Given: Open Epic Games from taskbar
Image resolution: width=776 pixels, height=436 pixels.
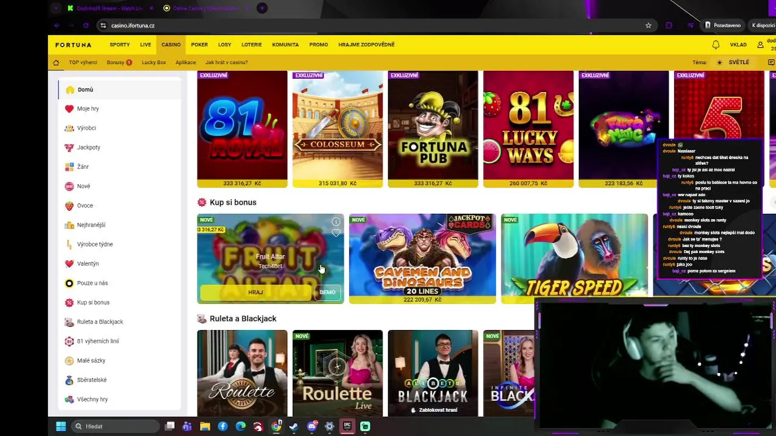Looking at the screenshot, I should pyautogui.click(x=347, y=426).
